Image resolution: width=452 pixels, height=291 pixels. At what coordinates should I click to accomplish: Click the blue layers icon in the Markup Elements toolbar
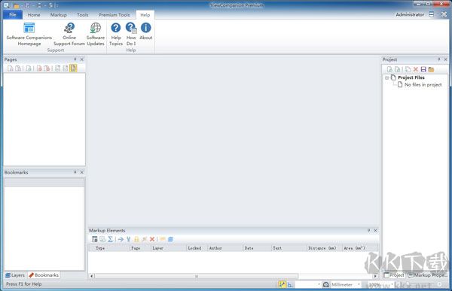click(x=170, y=239)
